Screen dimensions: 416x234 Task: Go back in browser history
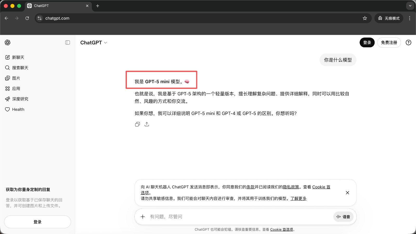(6, 18)
